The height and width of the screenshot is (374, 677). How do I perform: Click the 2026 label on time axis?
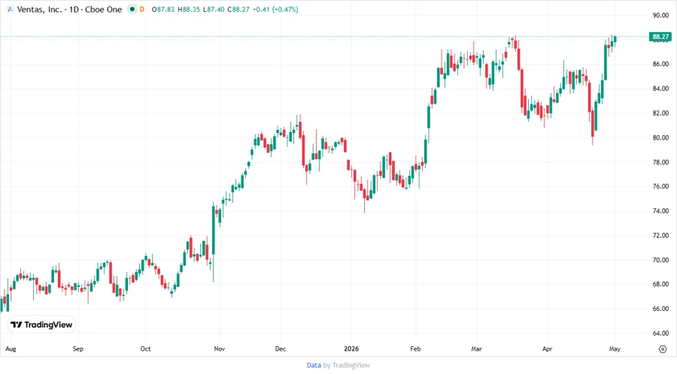click(x=351, y=349)
